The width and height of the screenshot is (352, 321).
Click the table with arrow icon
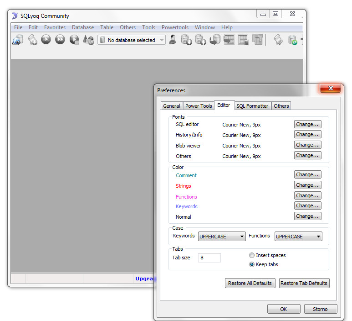click(x=229, y=40)
